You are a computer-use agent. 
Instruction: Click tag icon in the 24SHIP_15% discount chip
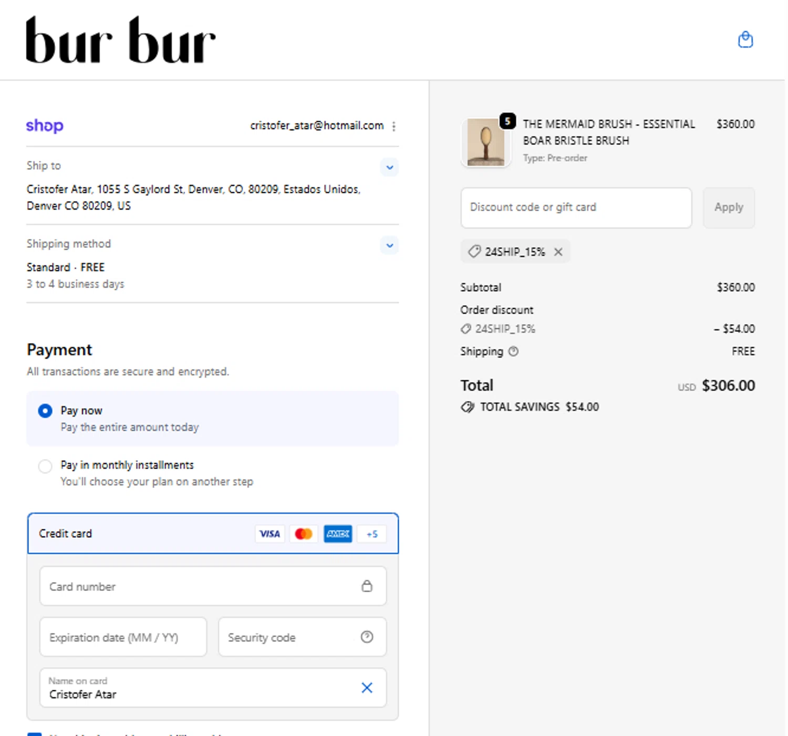pos(474,252)
